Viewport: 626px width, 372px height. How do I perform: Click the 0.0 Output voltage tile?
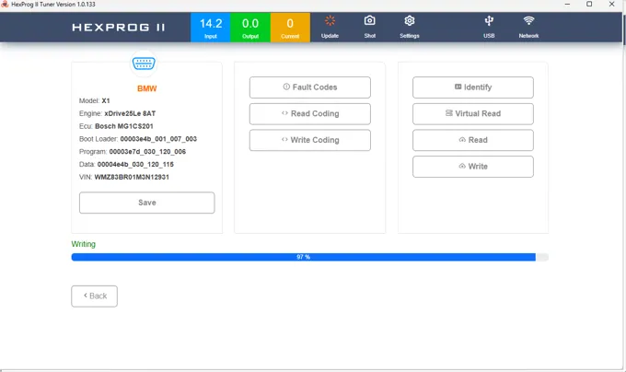[x=250, y=27]
